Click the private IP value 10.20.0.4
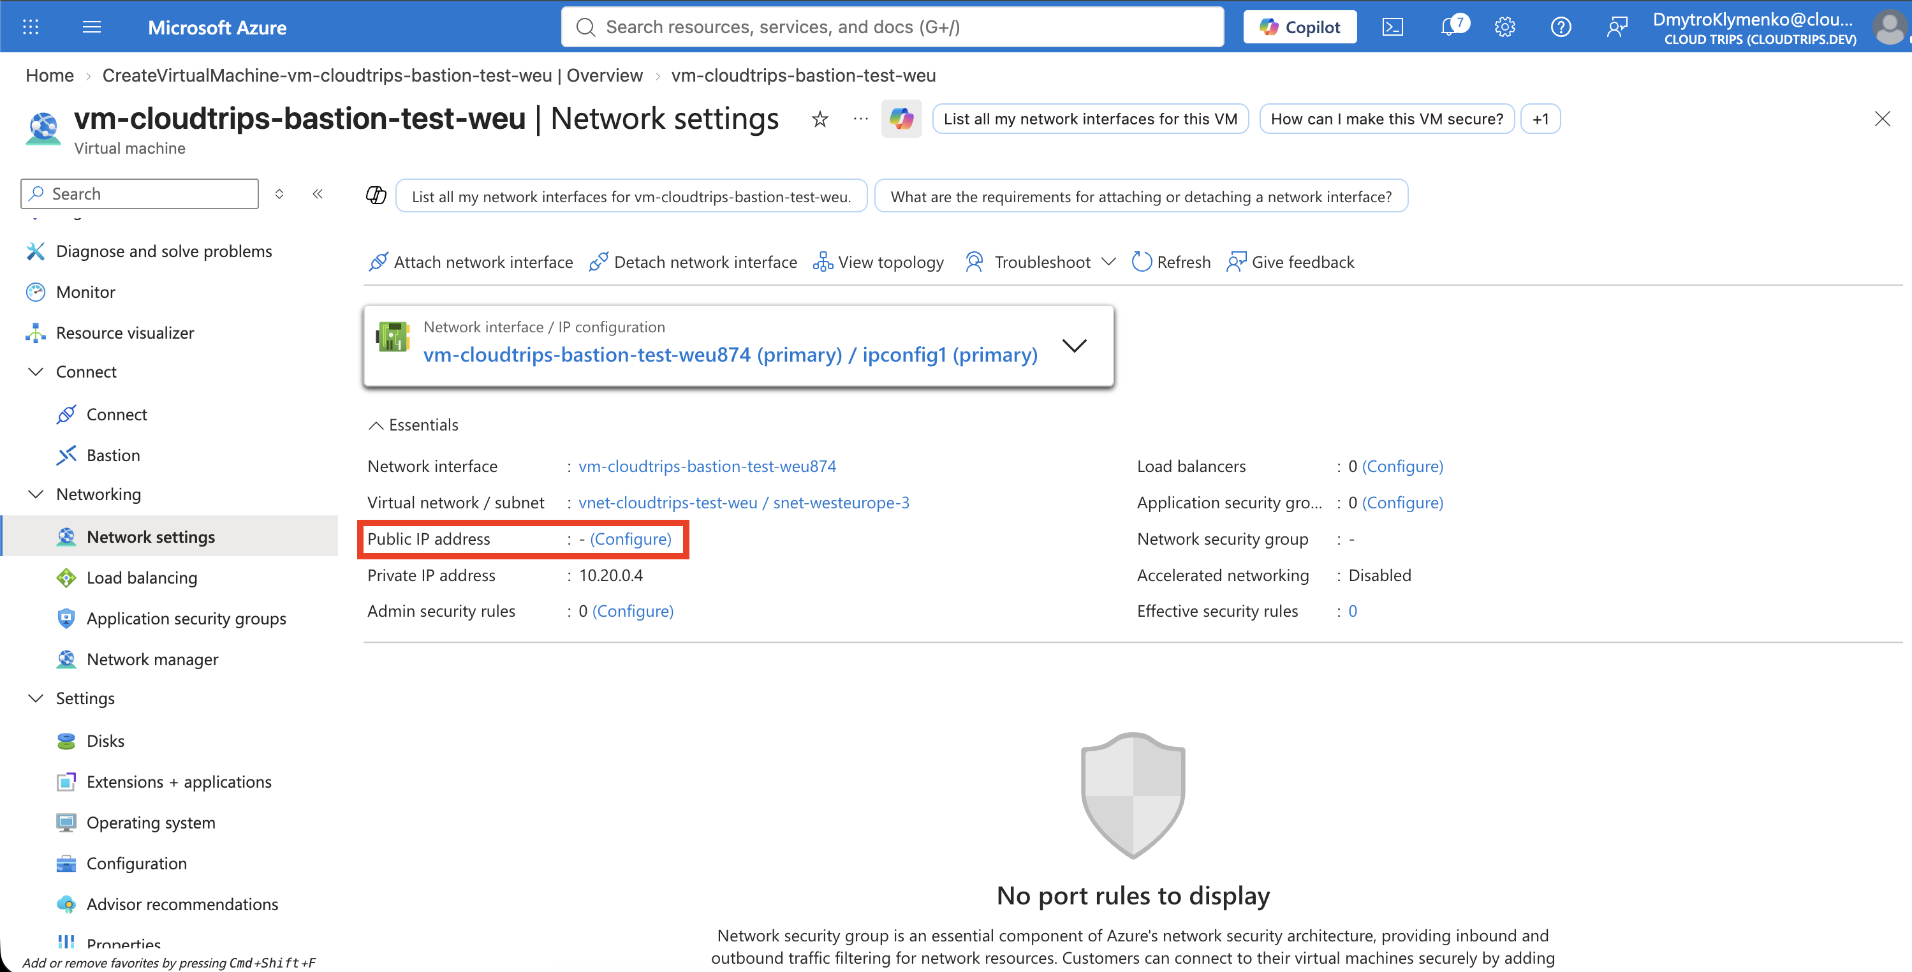The image size is (1912, 972). [611, 575]
